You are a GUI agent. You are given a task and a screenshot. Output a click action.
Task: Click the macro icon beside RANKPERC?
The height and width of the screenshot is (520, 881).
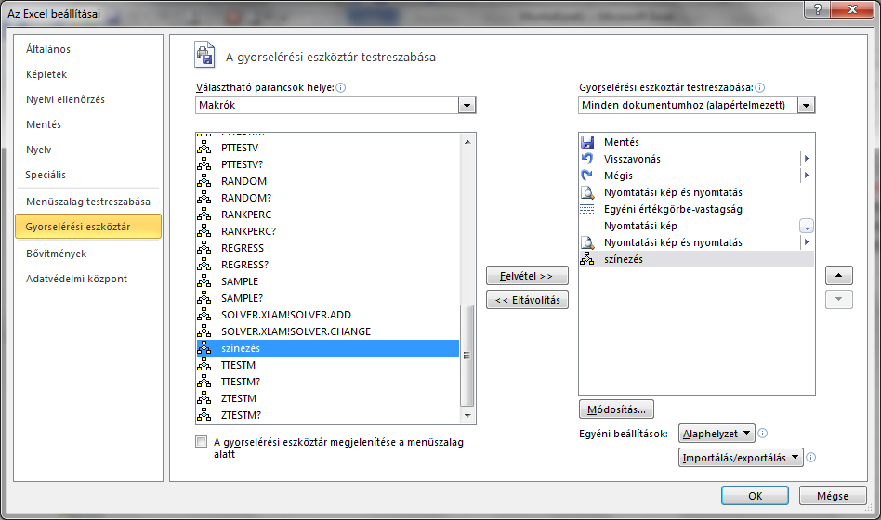click(204, 231)
